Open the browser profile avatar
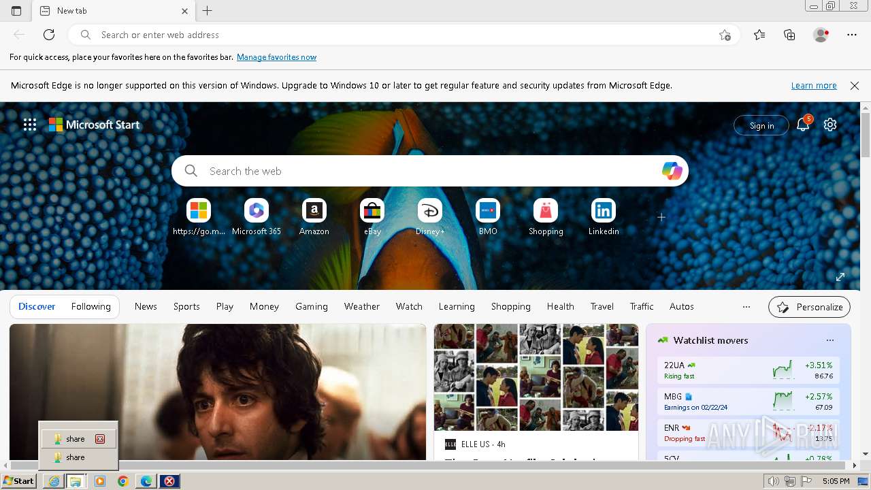 [x=821, y=35]
